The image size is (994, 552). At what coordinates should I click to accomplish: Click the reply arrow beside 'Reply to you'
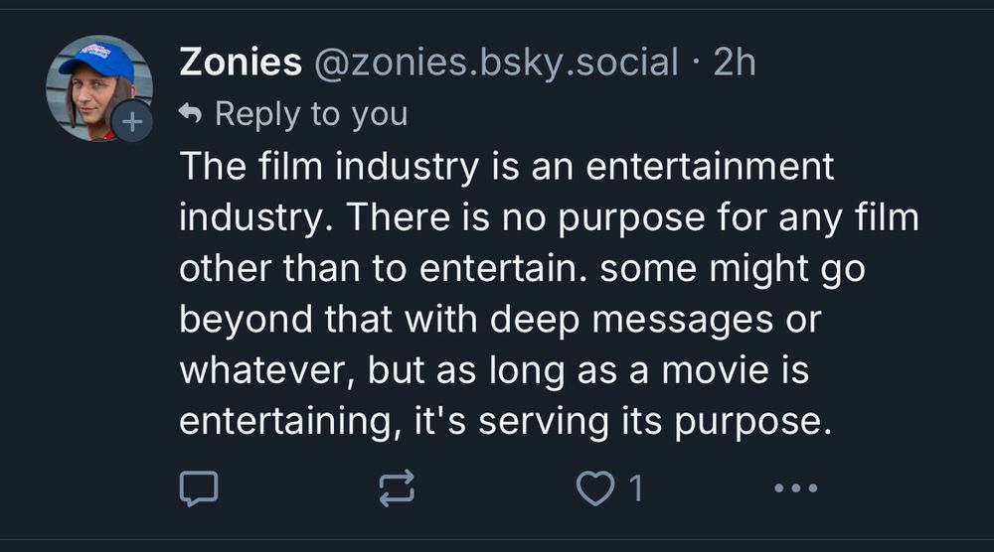(x=190, y=115)
